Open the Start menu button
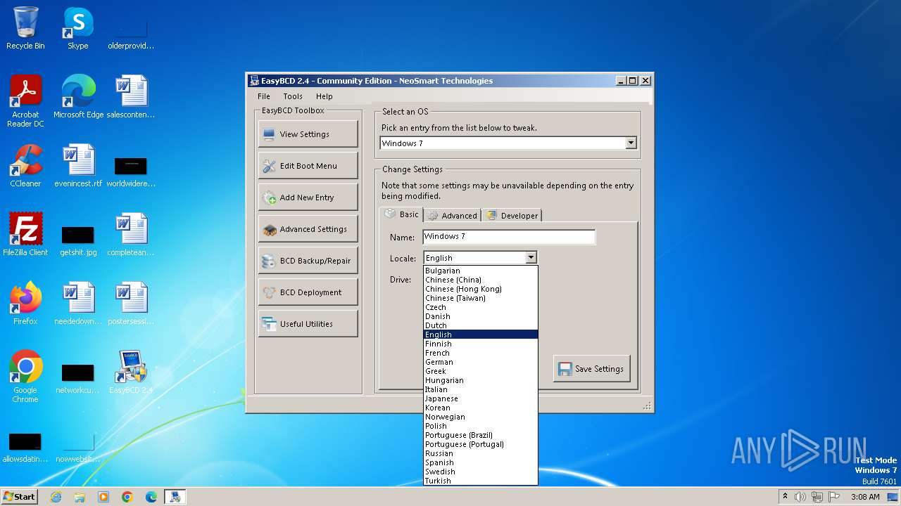The image size is (901, 506). 19,496
